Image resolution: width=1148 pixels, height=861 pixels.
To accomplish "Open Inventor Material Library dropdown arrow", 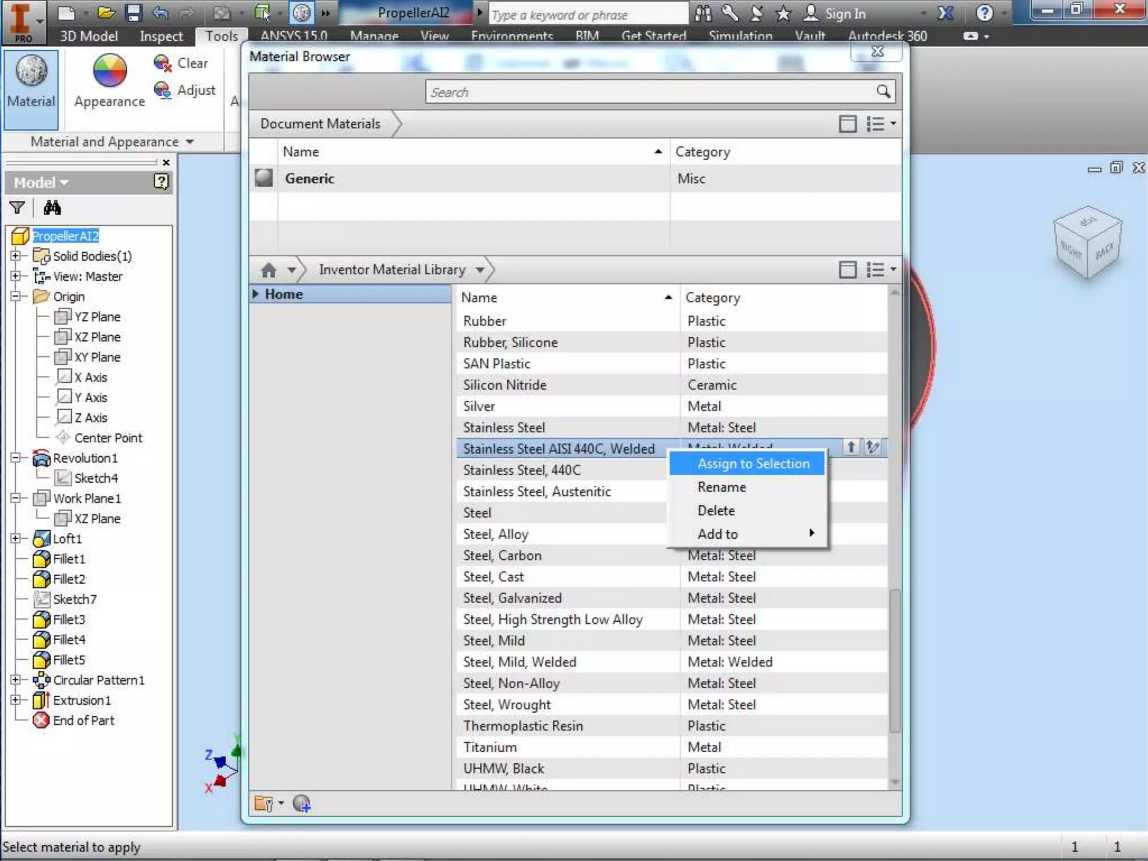I will (x=480, y=270).
